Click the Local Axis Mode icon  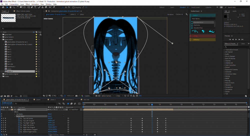click(x=63, y=7)
